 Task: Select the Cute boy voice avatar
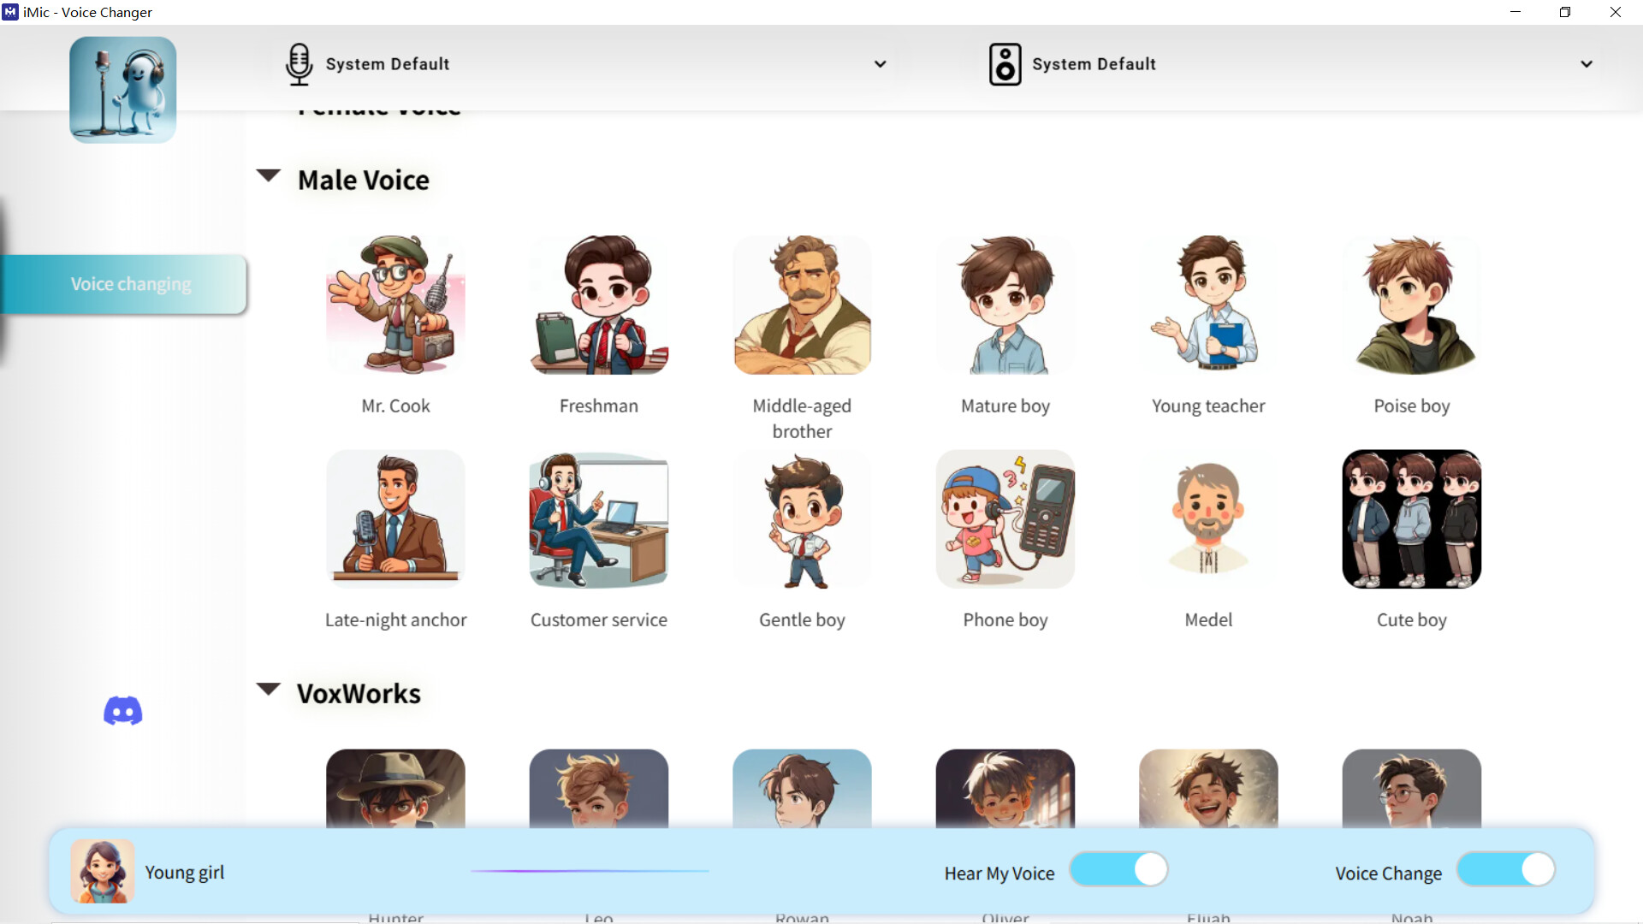[x=1412, y=518]
